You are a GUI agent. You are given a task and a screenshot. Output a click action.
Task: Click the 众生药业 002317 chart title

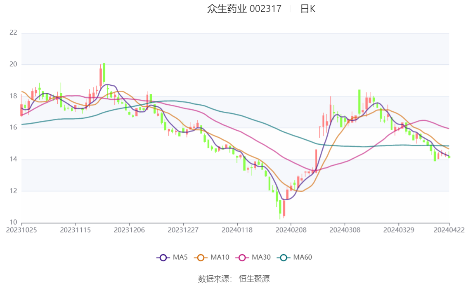(x=244, y=9)
